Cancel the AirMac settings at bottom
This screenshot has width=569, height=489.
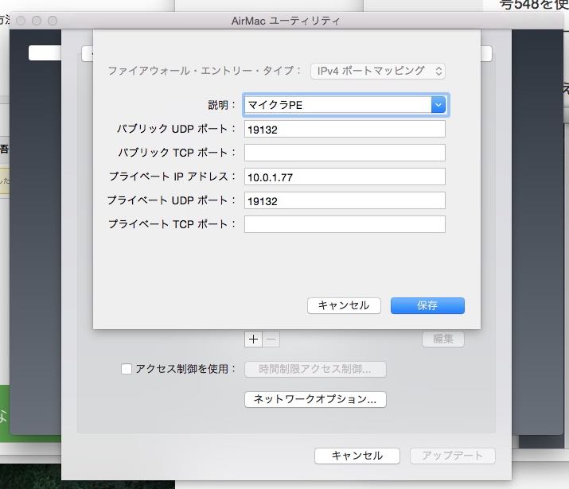coord(357,456)
